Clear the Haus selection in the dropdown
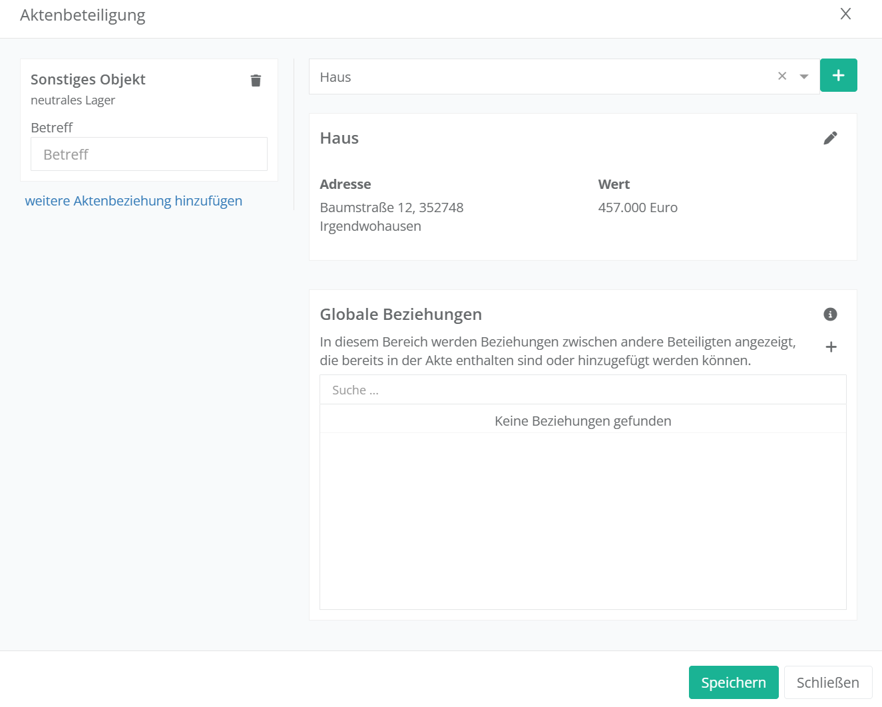The height and width of the screenshot is (707, 882). tap(782, 76)
